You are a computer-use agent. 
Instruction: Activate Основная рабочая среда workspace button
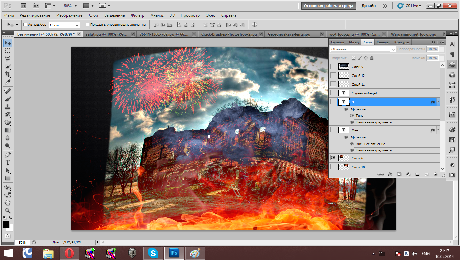[x=328, y=6]
